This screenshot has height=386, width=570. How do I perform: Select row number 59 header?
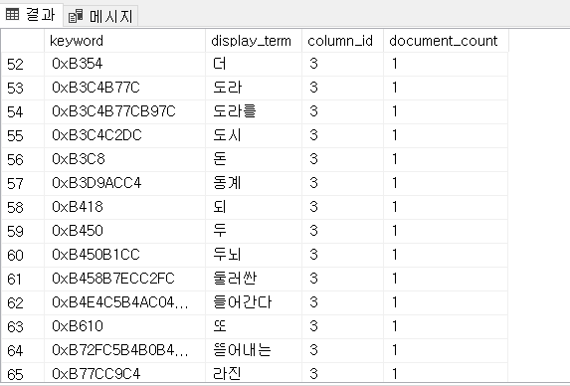click(x=23, y=231)
